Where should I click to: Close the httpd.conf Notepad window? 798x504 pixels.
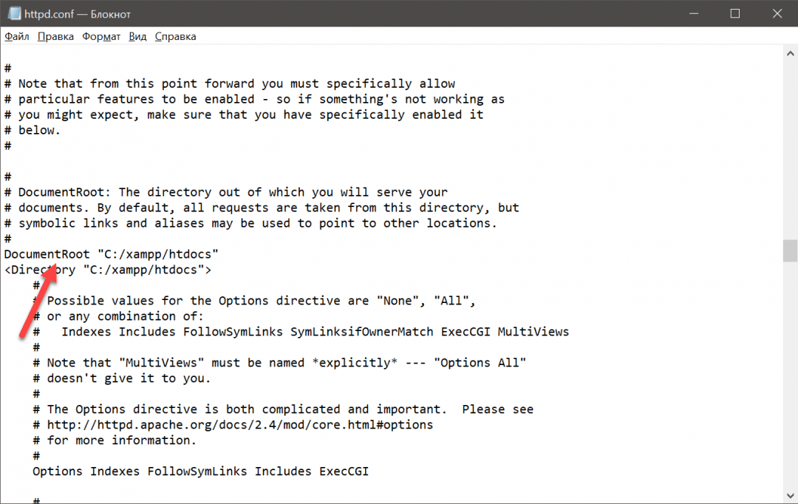[x=775, y=13]
